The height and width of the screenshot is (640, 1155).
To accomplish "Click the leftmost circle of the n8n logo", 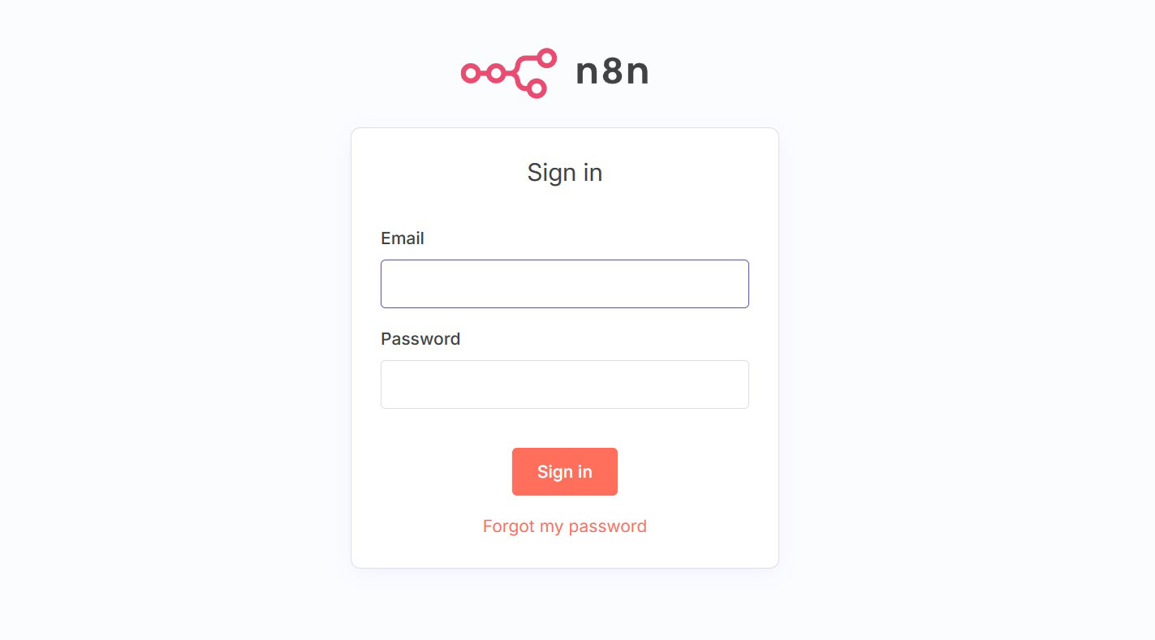I will click(470, 74).
